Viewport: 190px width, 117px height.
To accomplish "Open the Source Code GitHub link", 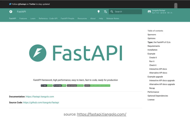I will pos(41,102).
